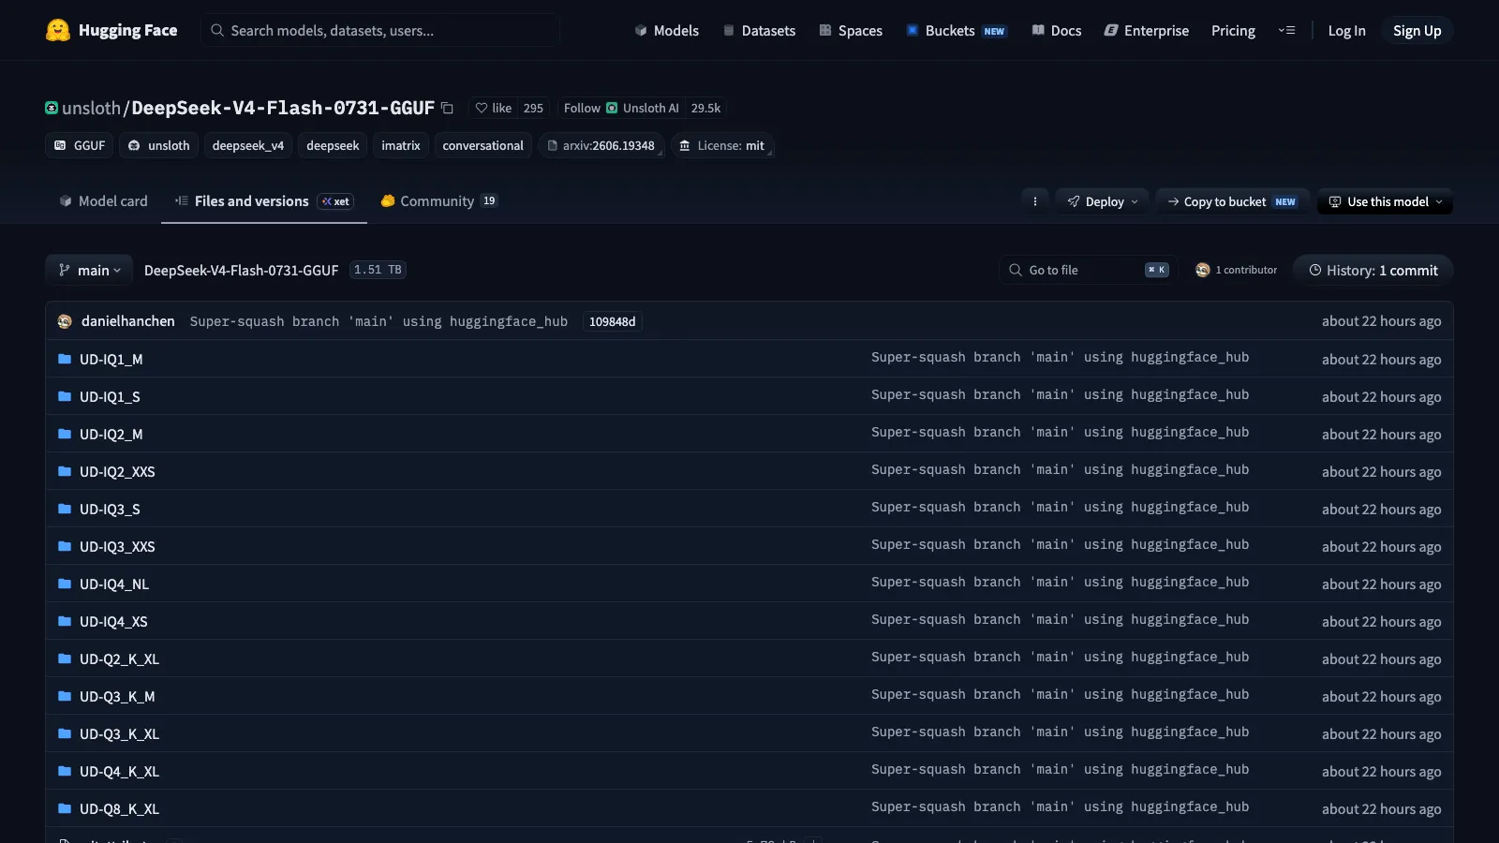Open danielhanchen's profile link
This screenshot has width=1499, height=843.
point(127,321)
